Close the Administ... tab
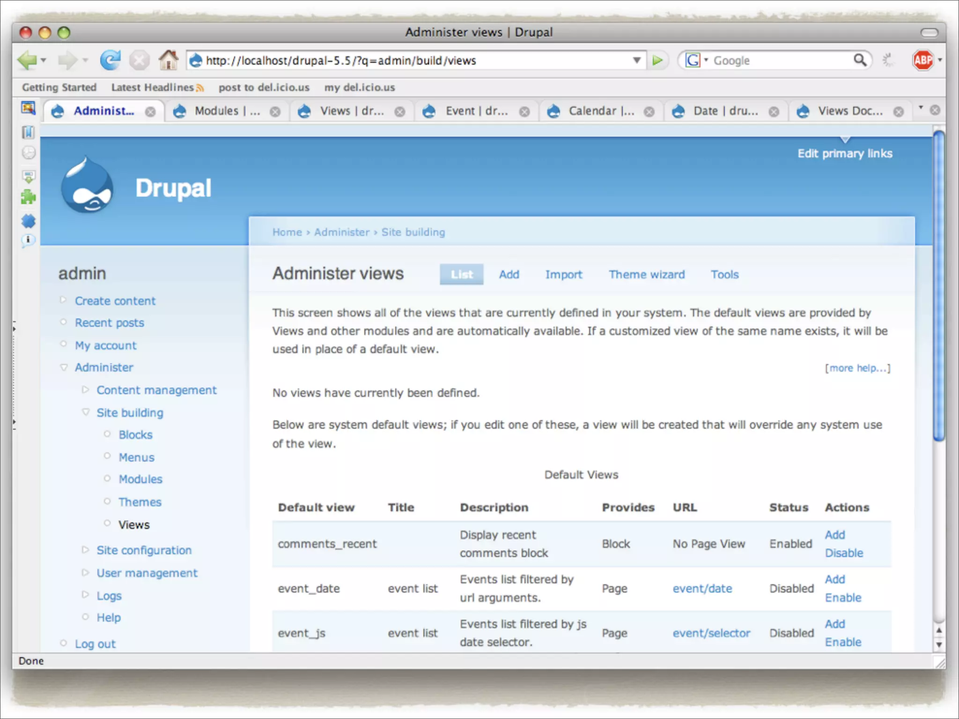Screen dimensions: 959x719 tap(150, 112)
